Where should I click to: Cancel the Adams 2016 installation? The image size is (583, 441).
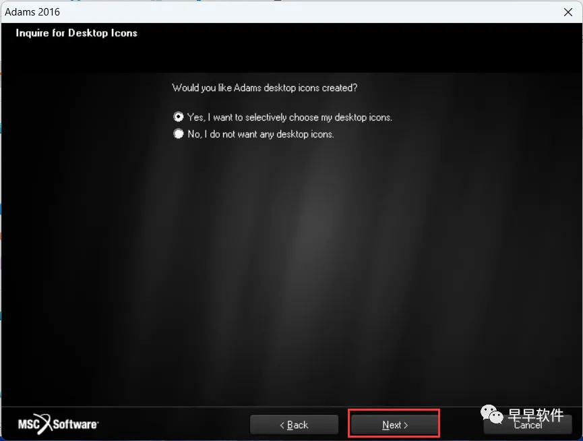(528, 425)
